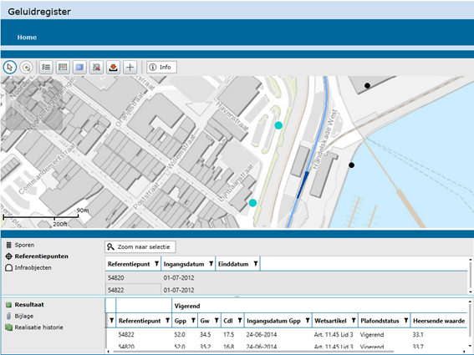Click date 24-06-2014 in row 54822

pos(262,335)
